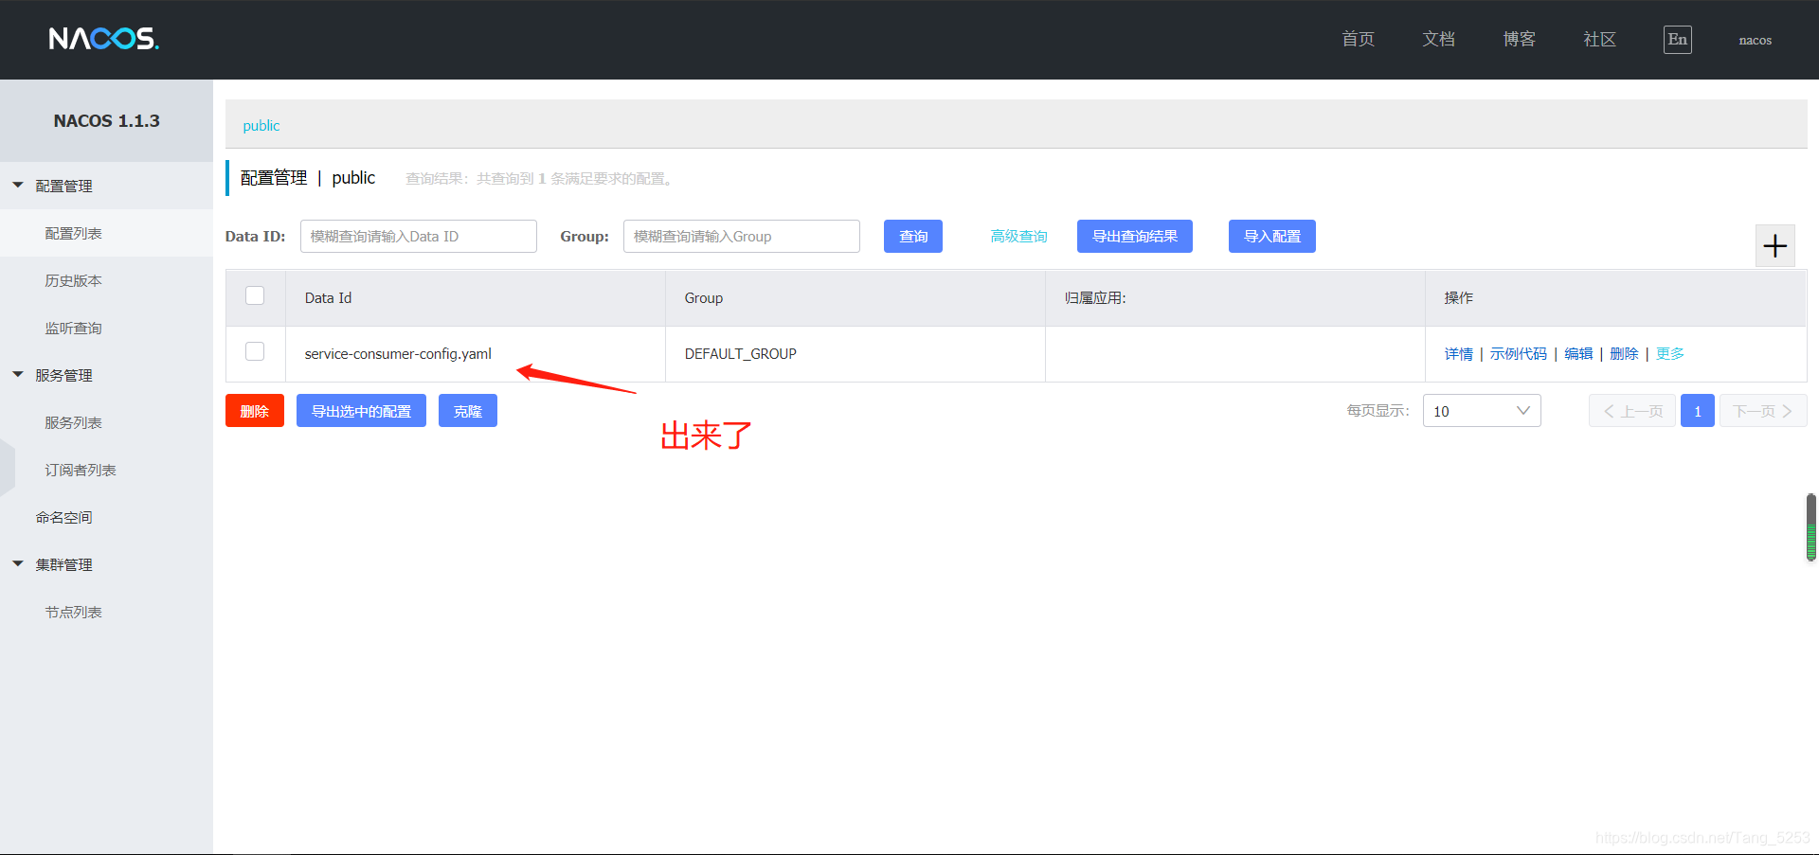
Task: Switch language with the En icon
Action: coord(1677,39)
